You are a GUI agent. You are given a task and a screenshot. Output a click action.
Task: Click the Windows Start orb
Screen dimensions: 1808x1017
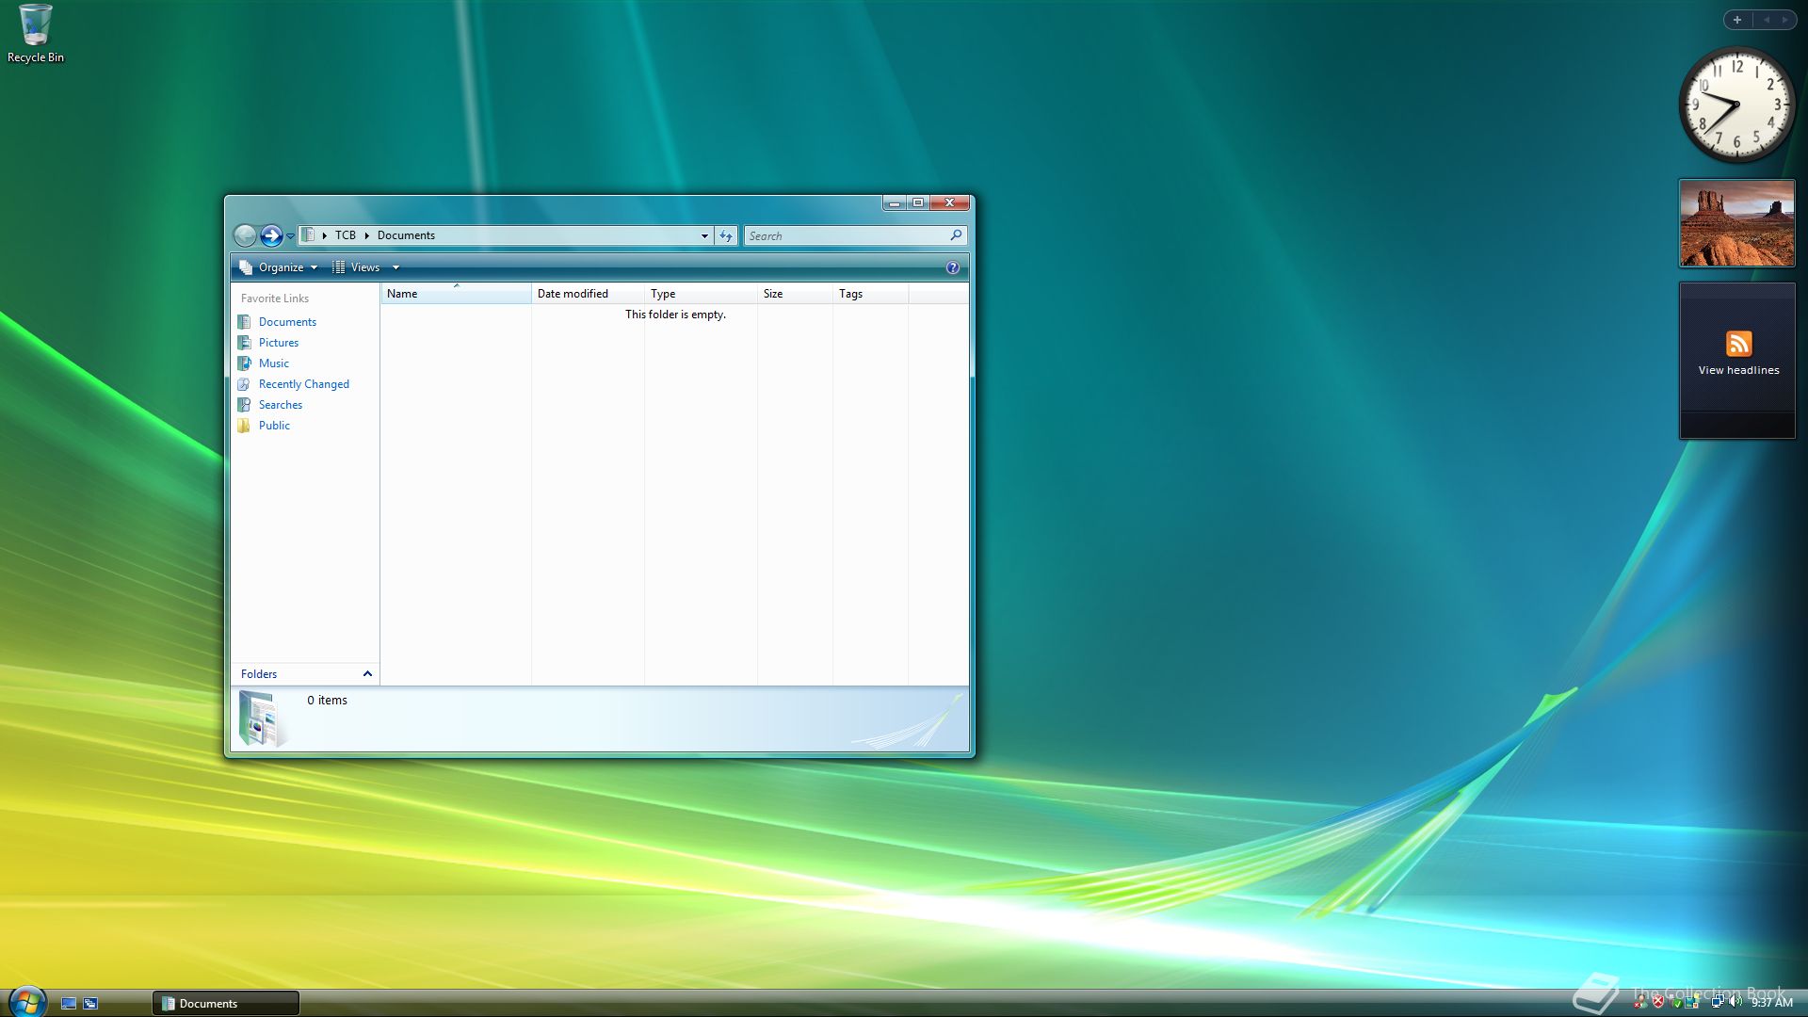[27, 1002]
